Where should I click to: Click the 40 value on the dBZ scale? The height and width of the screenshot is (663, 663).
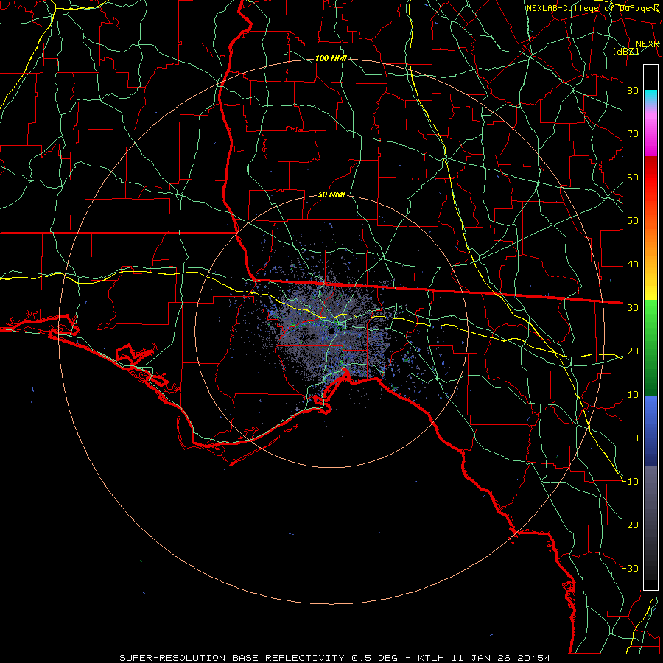633,264
